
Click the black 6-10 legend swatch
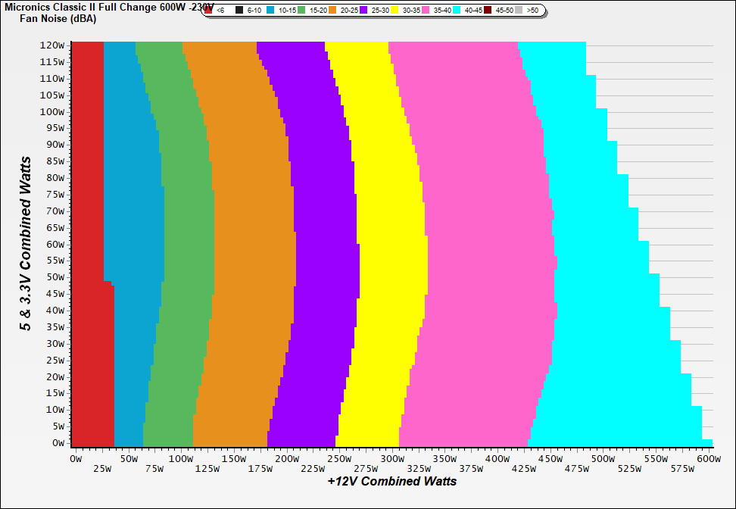tap(239, 11)
